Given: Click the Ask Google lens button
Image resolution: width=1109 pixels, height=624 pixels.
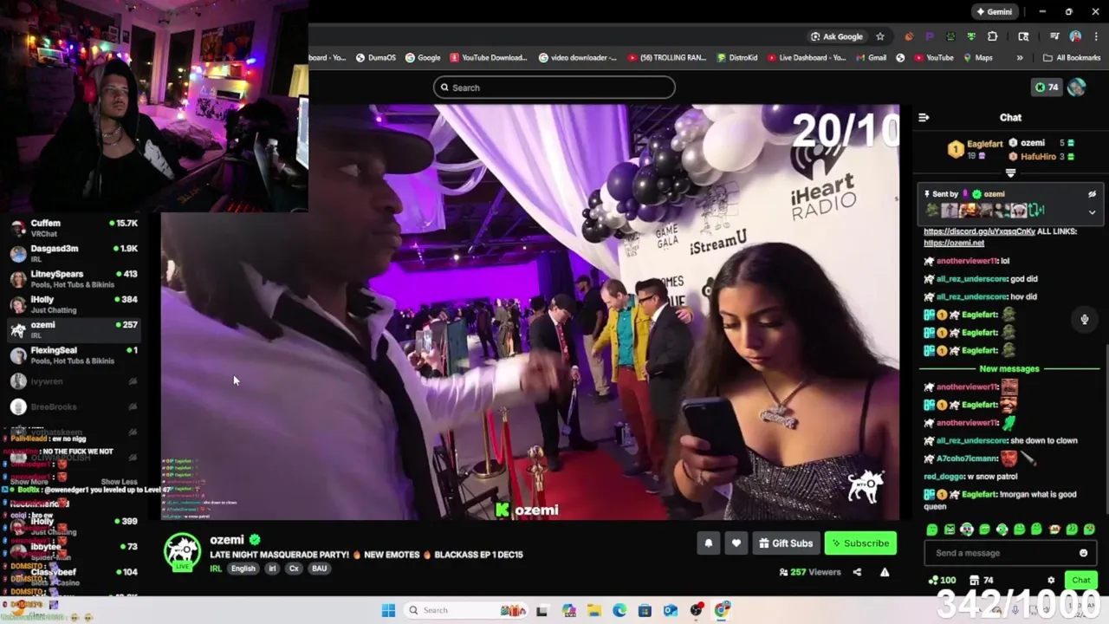Looking at the screenshot, I should tap(837, 36).
